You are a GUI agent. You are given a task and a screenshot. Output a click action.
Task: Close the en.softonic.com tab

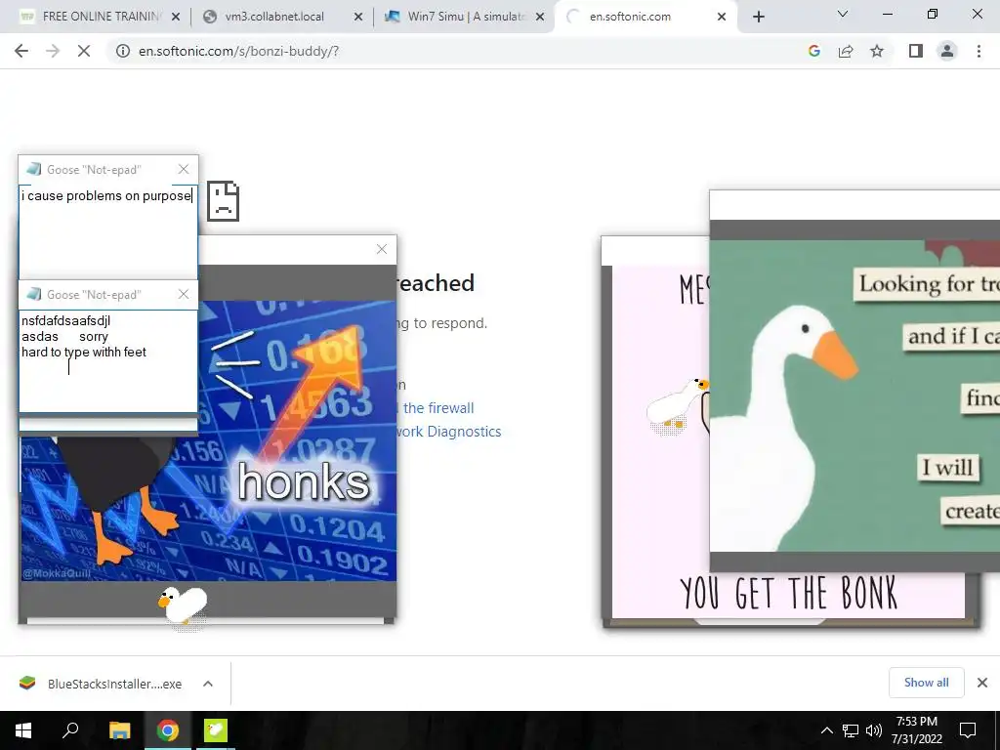[722, 17]
